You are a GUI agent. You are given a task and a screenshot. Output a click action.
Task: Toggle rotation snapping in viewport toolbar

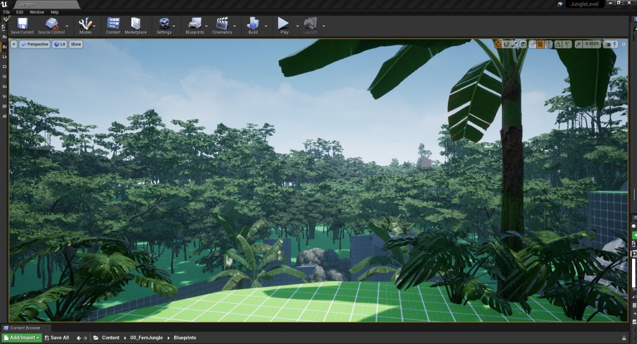click(557, 44)
